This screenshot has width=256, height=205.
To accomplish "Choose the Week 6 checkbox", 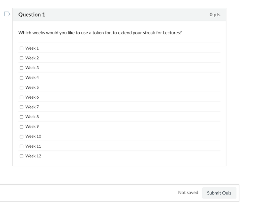I will [21, 97].
